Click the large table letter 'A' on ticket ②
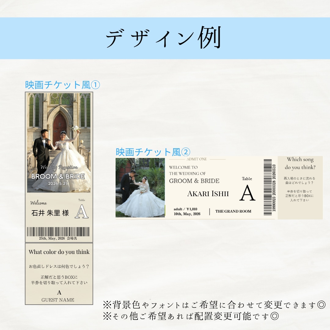The height and width of the screenshot is (330, 330). [x=247, y=193]
